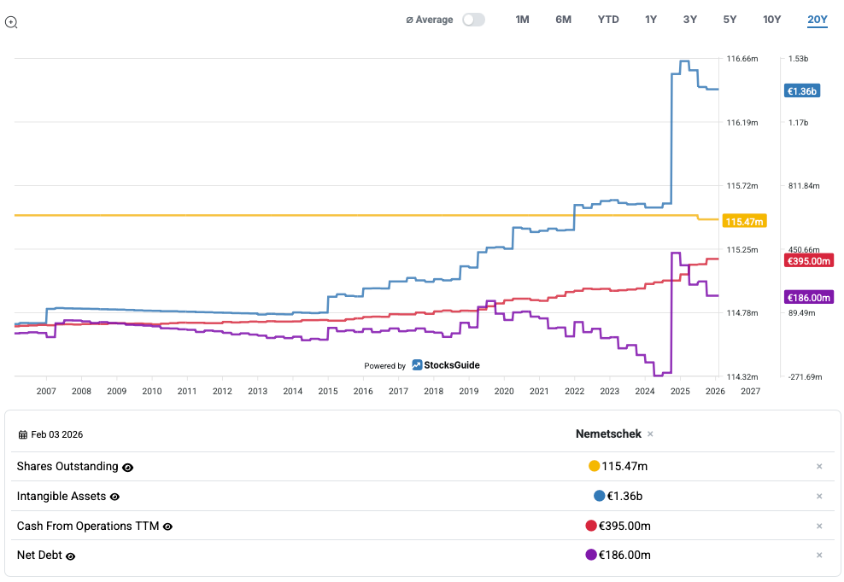Select the 1M time range

coord(522,20)
